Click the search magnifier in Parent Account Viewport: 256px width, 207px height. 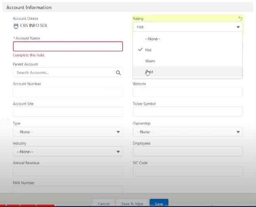coord(118,73)
